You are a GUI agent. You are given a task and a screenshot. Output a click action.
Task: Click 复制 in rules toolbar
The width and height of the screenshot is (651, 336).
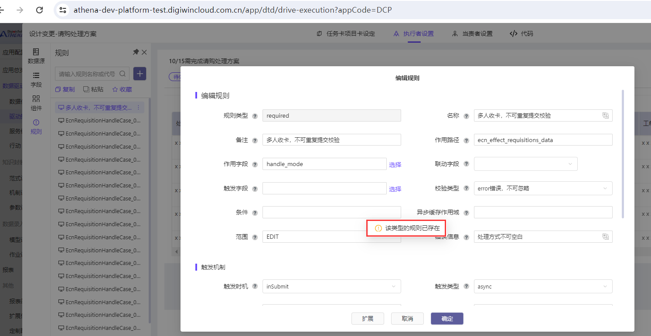click(x=65, y=89)
